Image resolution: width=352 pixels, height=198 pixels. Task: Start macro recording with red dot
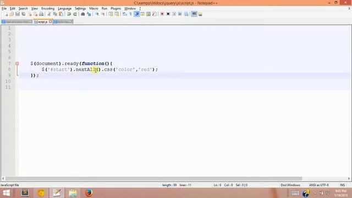[x=162, y=14]
